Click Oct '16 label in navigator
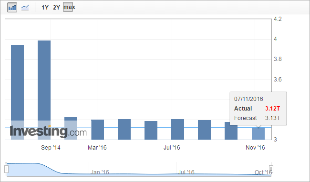This screenshot has width=310, height=182. tap(263, 172)
